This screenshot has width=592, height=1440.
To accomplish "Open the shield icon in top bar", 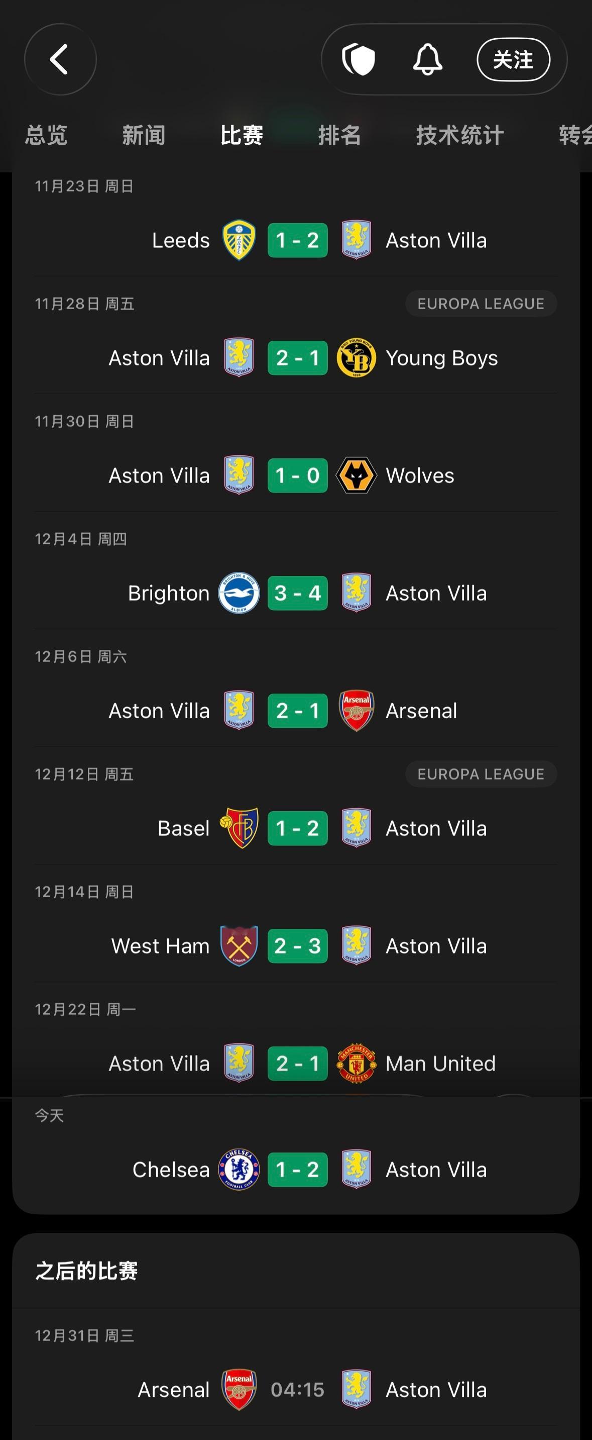I will pos(359,59).
